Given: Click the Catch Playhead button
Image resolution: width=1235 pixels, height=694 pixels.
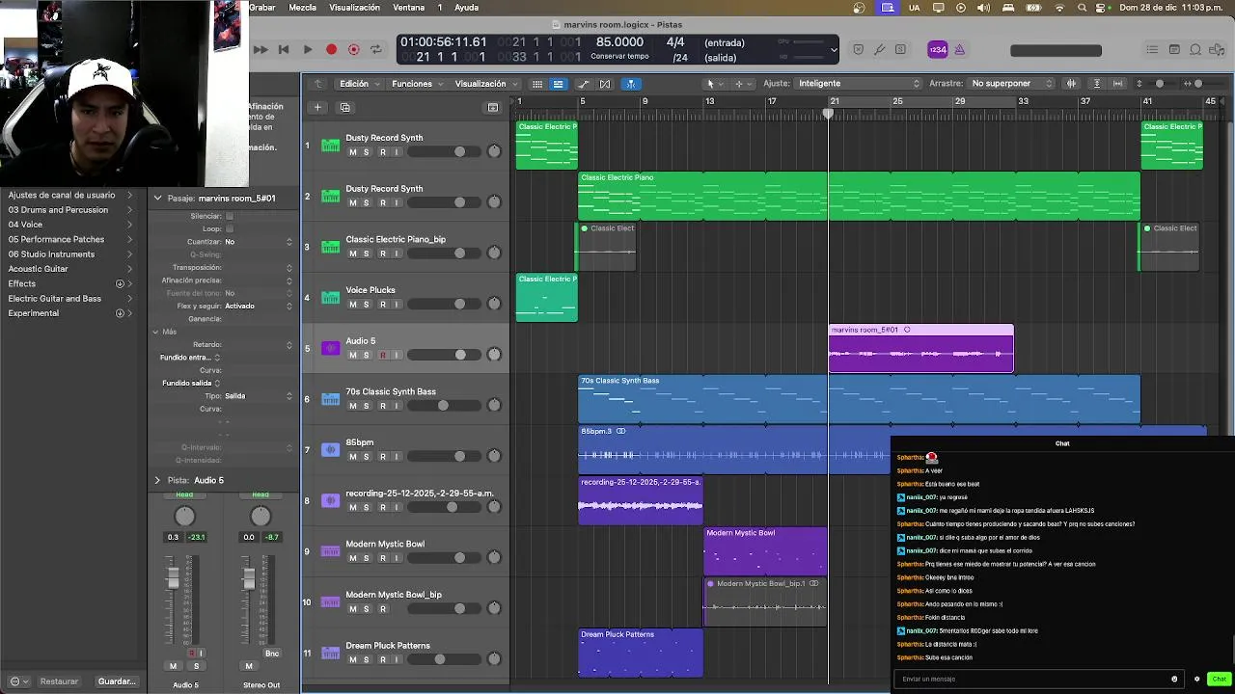Looking at the screenshot, I should [630, 84].
